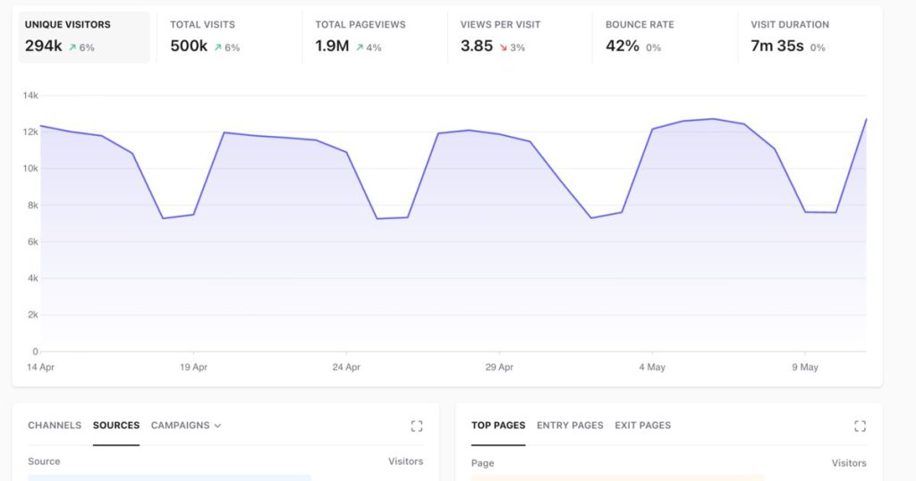Click the 'Source' column header
Viewport: 916px width, 481px height.
coord(44,461)
